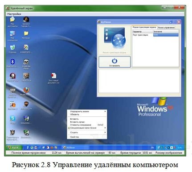Screen dimensions: 192x172
Task: Select the Корзина recycle bin icon
Action: 12,49
